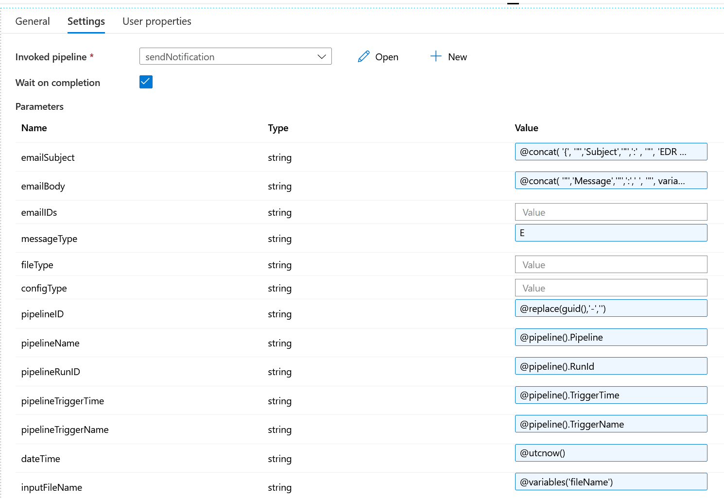Focus the empty emailIDs value box

611,212
